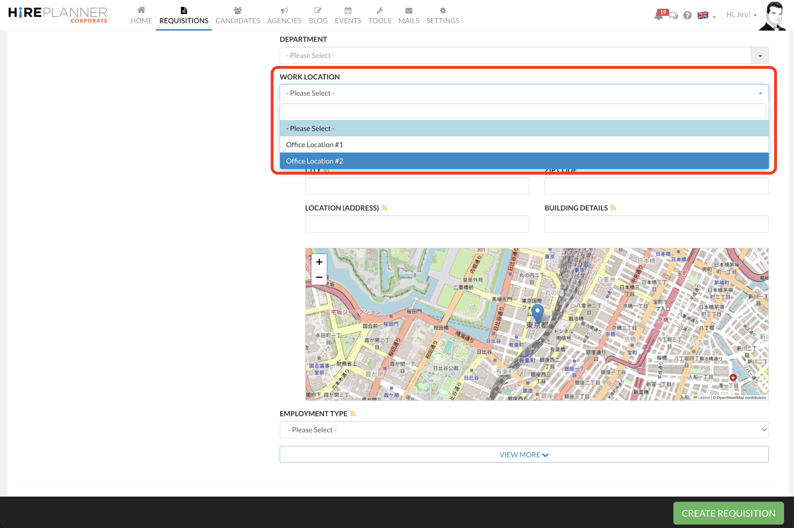Expand the Employment Type select

tap(524, 430)
